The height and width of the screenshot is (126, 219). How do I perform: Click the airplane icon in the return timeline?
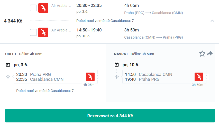pos(117,77)
